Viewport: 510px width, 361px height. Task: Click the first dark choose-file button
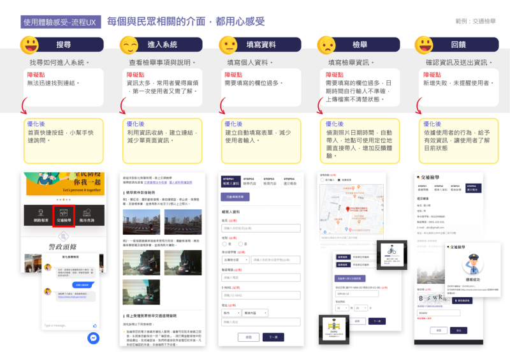(343, 257)
